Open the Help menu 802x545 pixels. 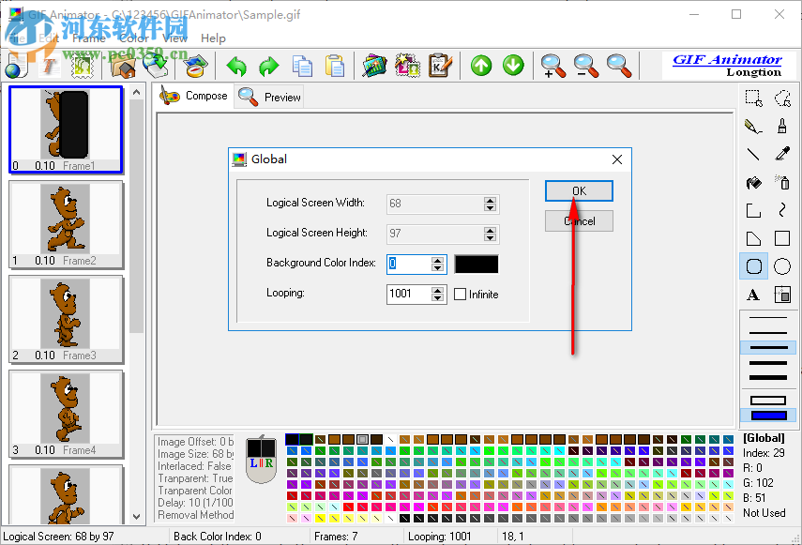click(213, 38)
